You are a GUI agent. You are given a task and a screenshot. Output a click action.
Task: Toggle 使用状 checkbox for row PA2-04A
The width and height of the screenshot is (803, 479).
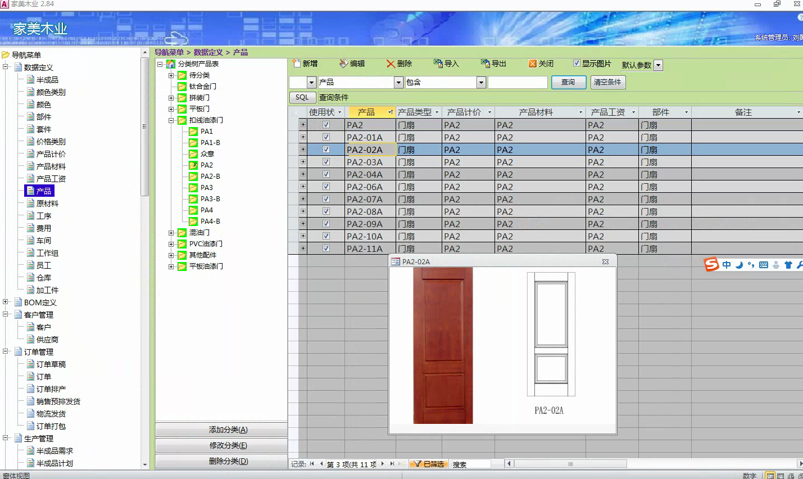pos(326,174)
